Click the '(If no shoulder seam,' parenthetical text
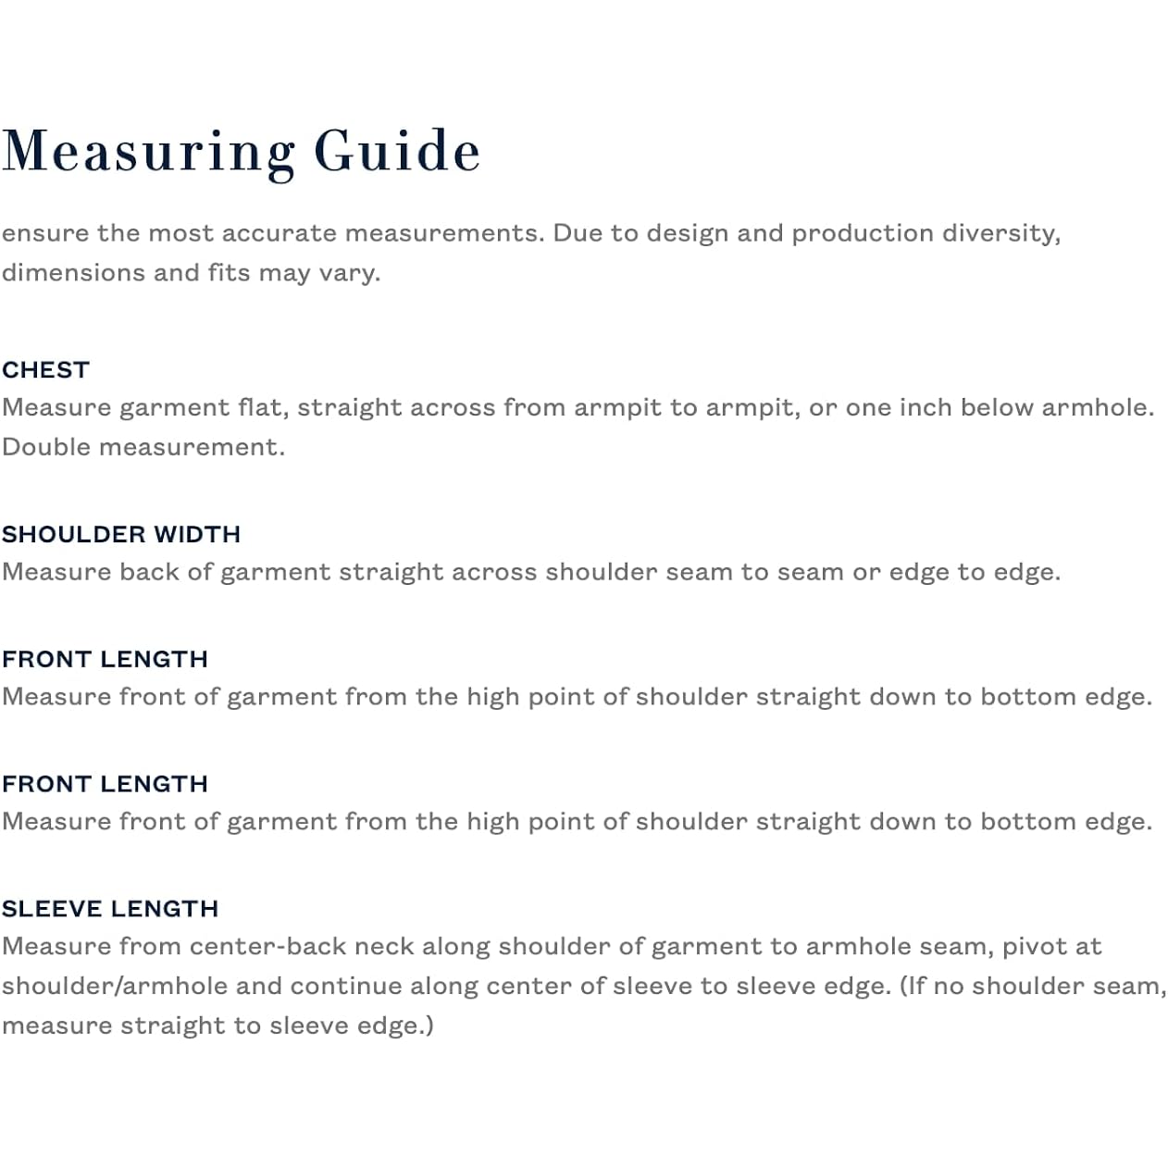The image size is (1168, 1168). [1032, 986]
